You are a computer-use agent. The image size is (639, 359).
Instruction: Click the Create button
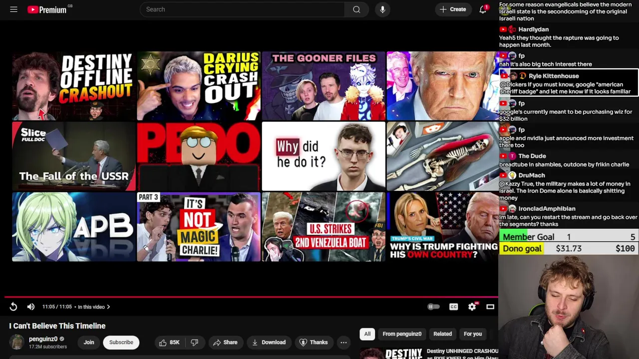tap(453, 9)
